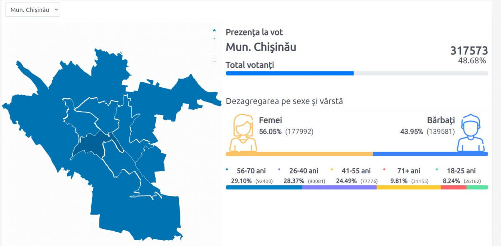Click the 26-40 ani purple legend dot
This screenshot has width=501, height=246.
[278, 170]
